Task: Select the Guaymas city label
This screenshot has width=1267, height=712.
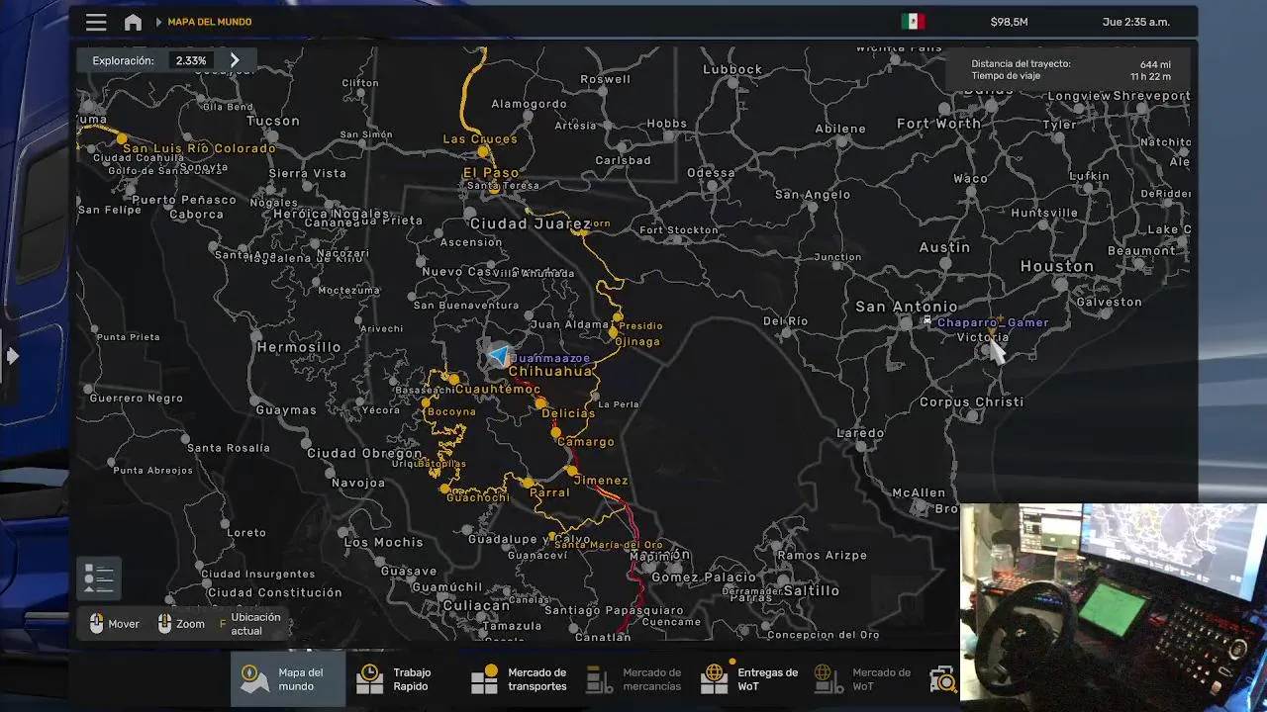Action: (x=286, y=409)
